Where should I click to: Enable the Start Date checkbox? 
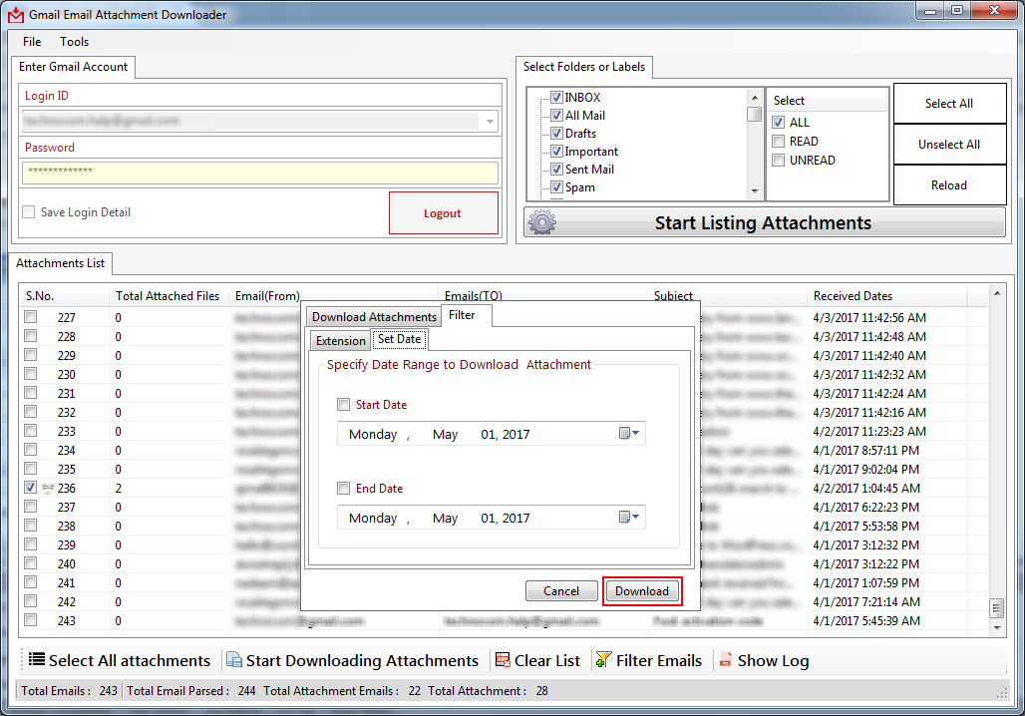[344, 405]
